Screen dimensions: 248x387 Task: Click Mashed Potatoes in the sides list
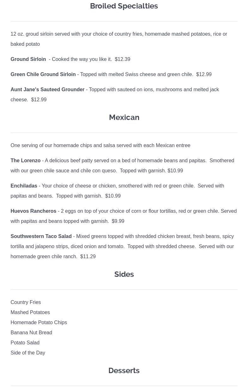coord(30,313)
